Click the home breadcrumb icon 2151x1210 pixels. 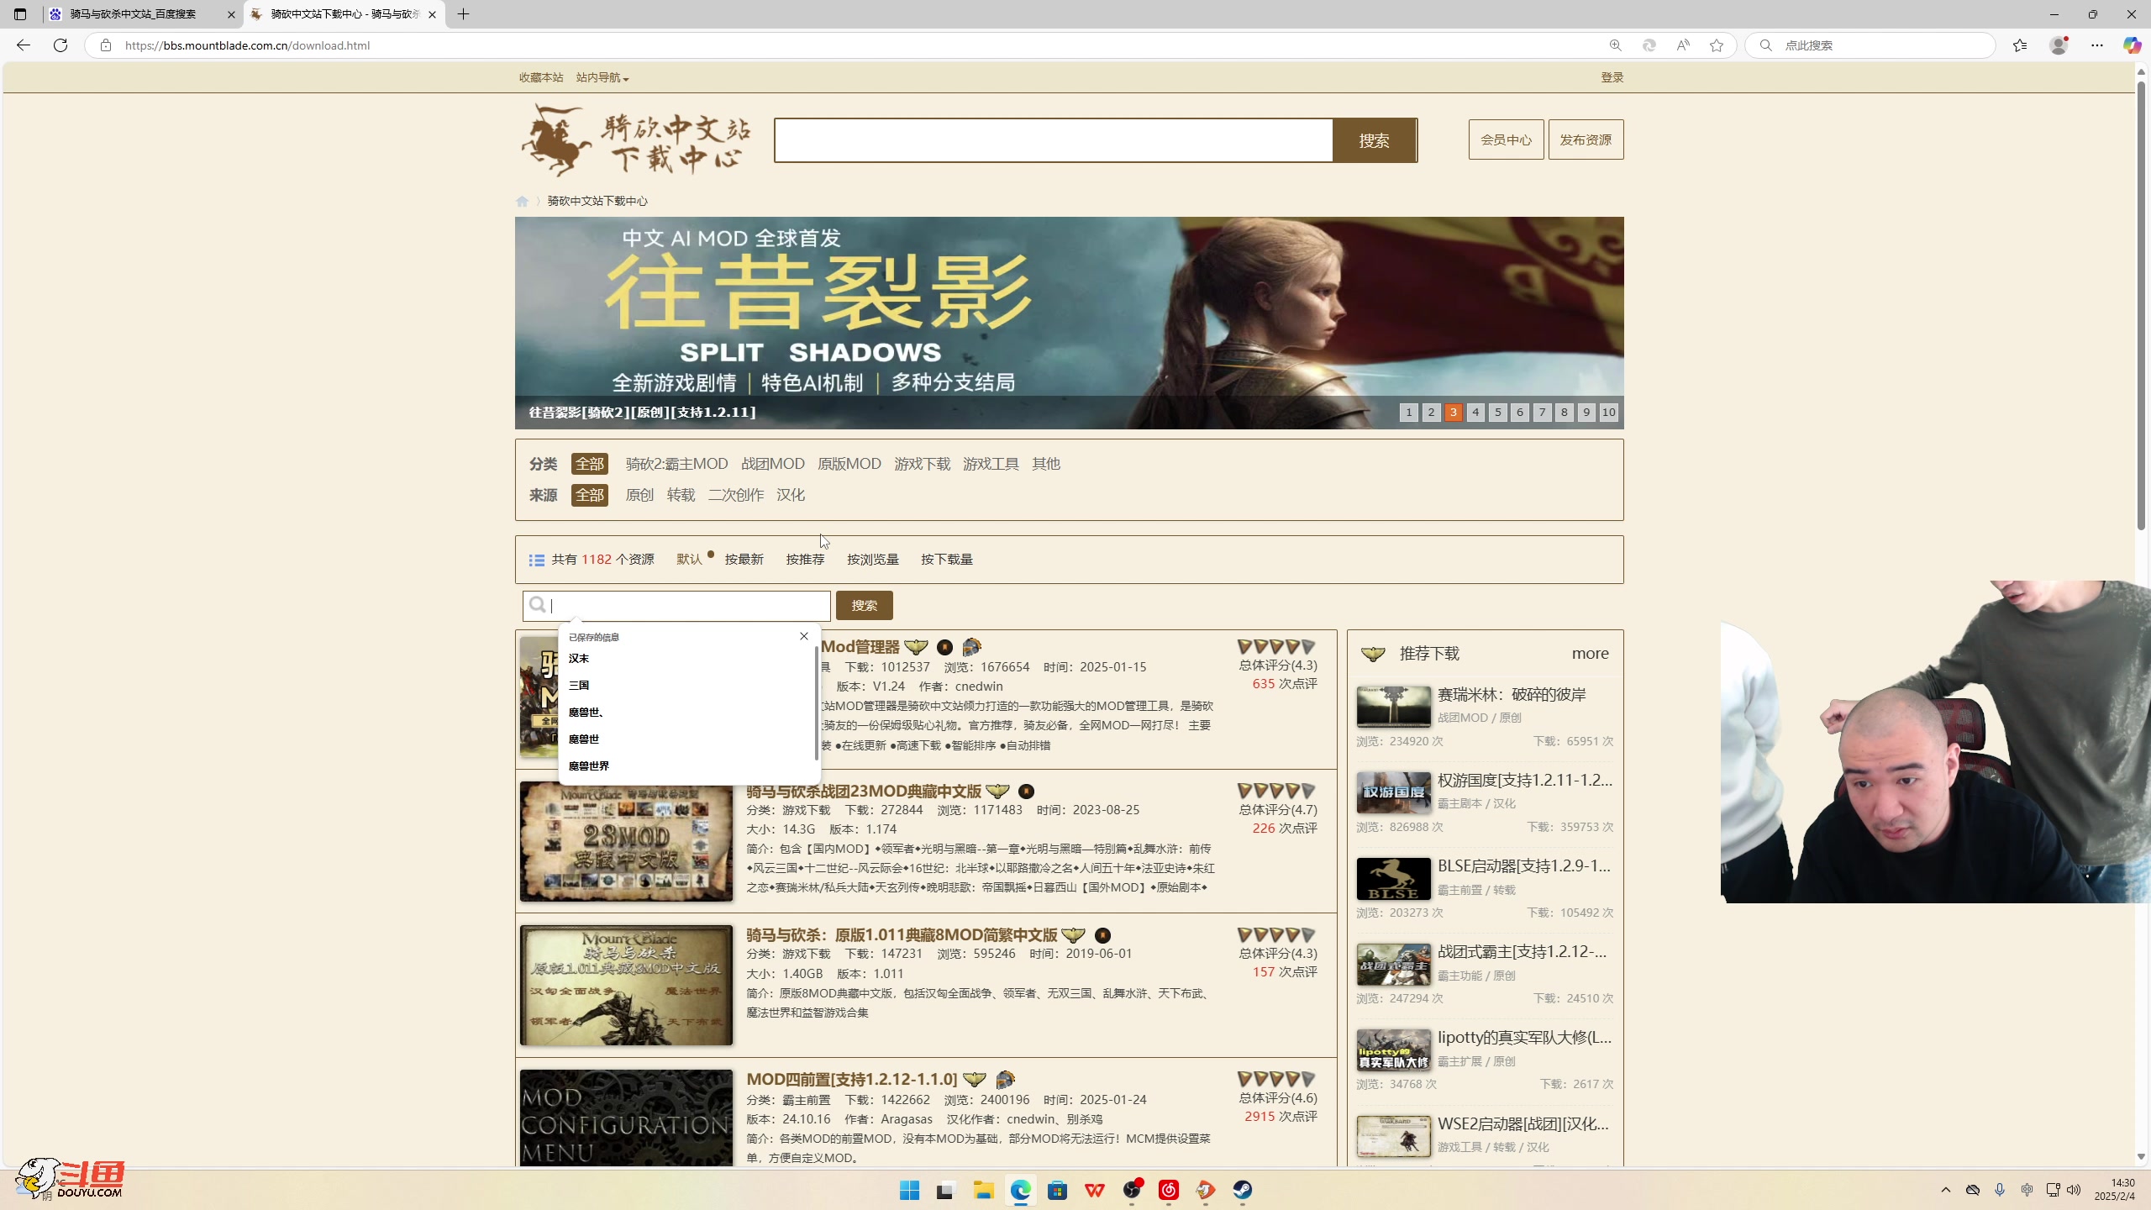tap(522, 201)
